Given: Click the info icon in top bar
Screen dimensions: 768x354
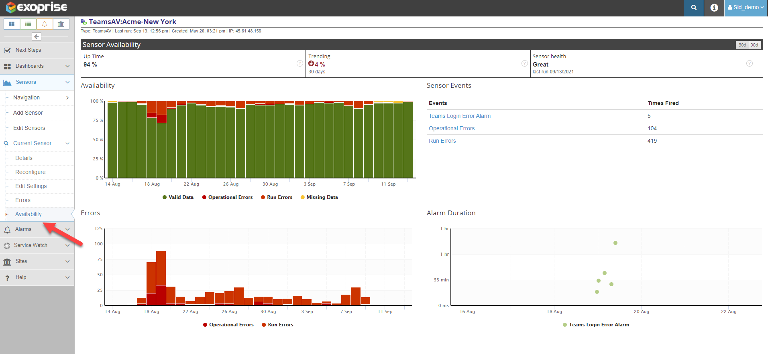Looking at the screenshot, I should point(714,8).
